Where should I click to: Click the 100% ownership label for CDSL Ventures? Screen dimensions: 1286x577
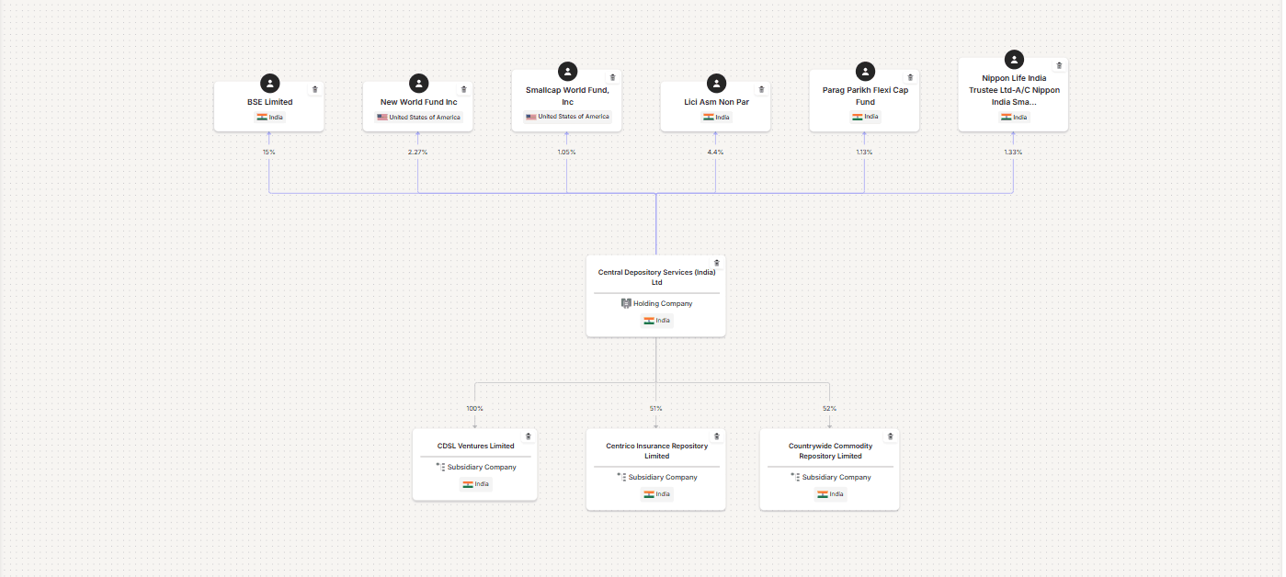(474, 408)
